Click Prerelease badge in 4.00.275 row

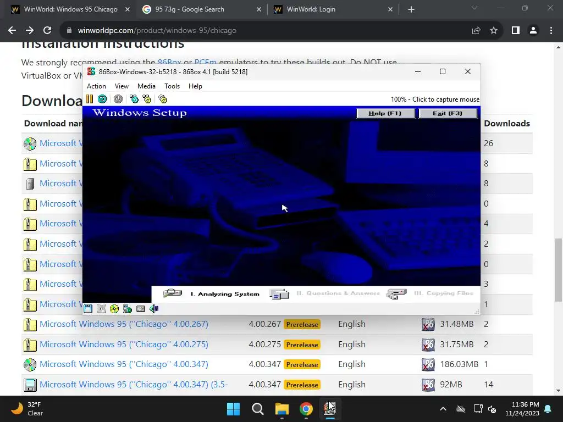tap(302, 345)
